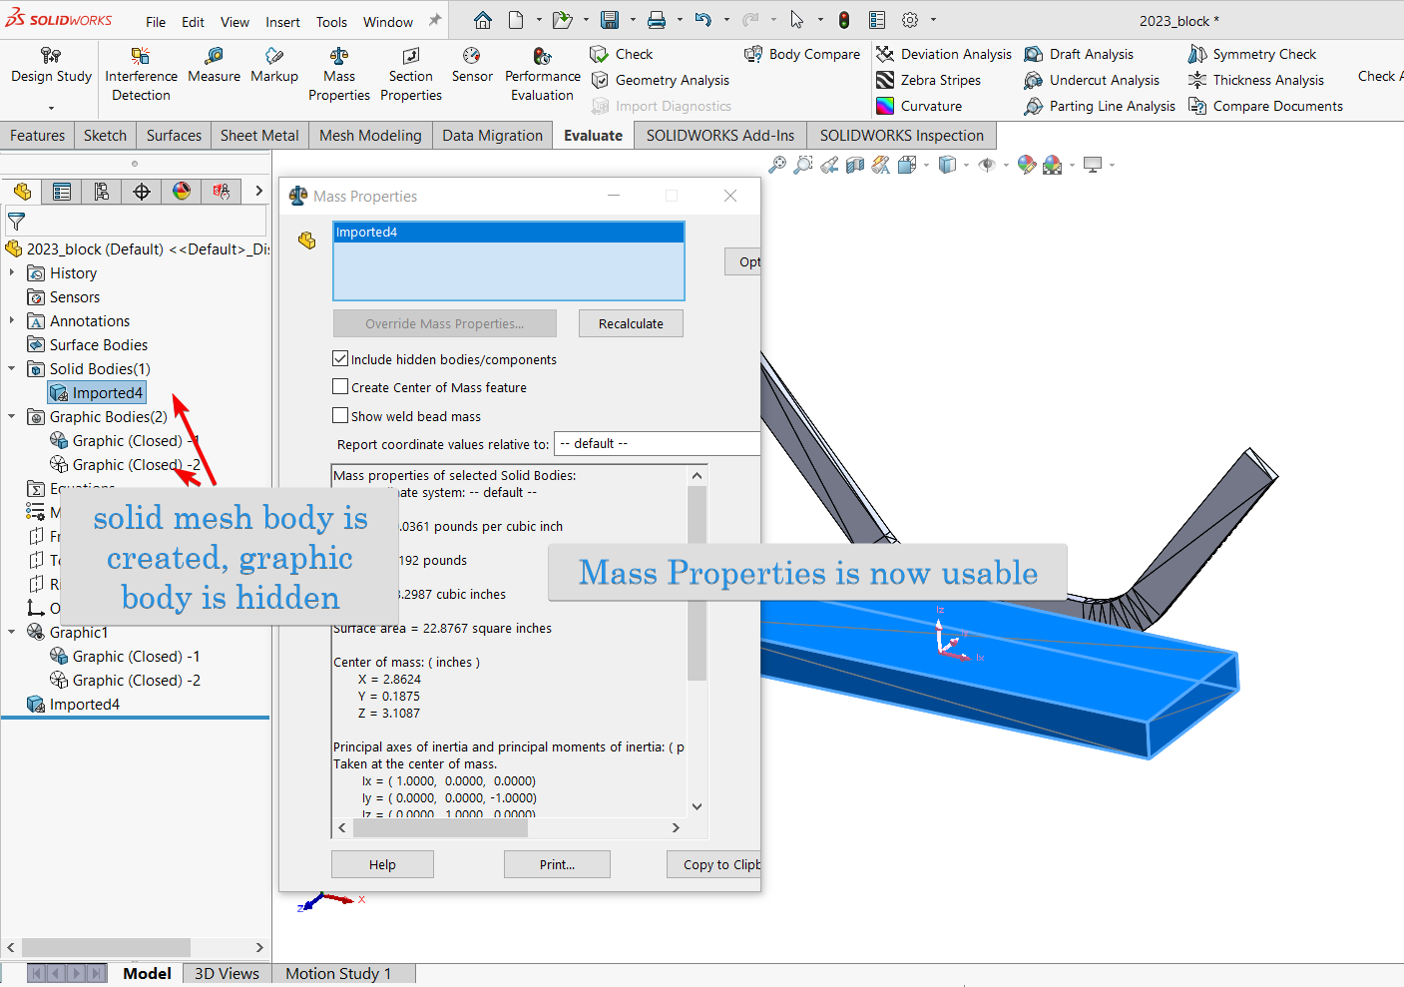This screenshot has width=1404, height=987.
Task: Switch to PropertyManager tab
Action: (x=62, y=192)
